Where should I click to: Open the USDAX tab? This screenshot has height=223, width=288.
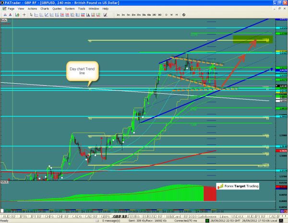tap(239, 216)
